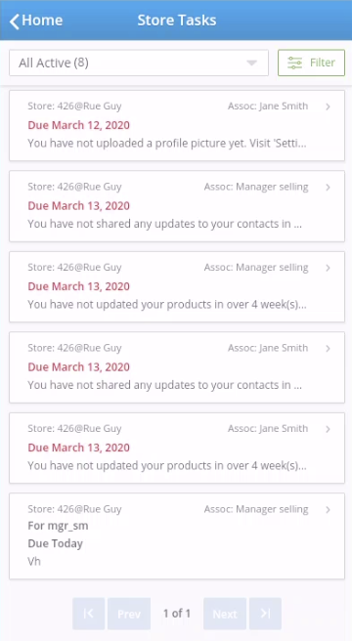Jump to last page icon
The width and height of the screenshot is (352, 641).
pyautogui.click(x=265, y=614)
